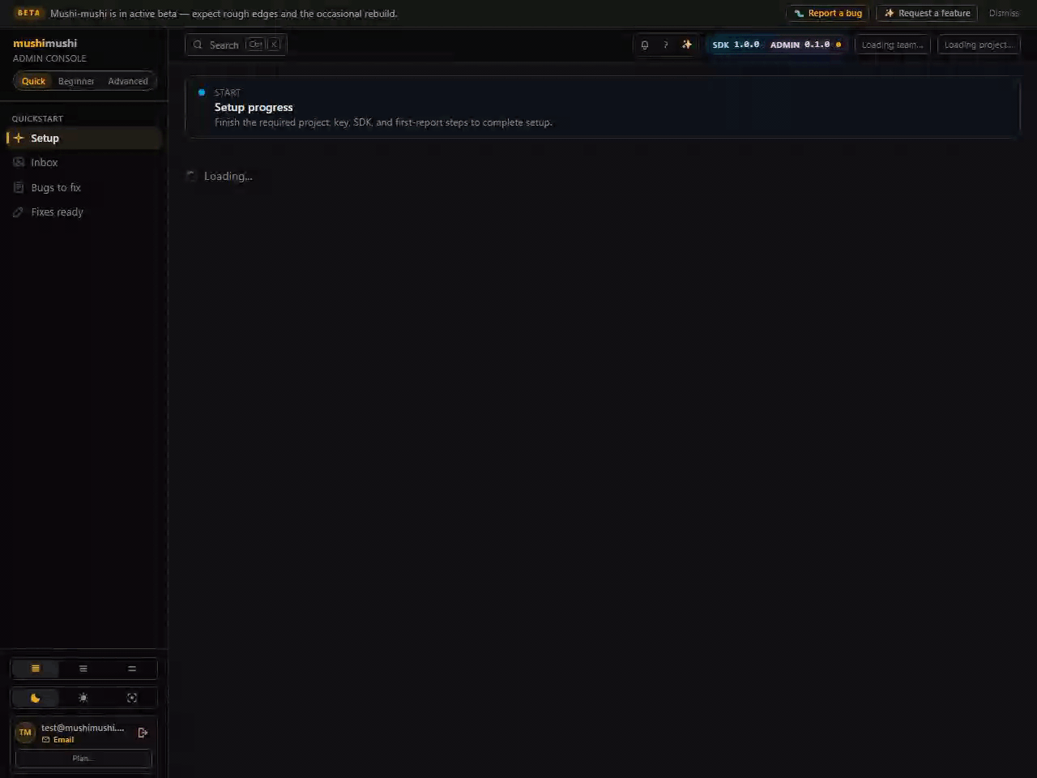Viewport: 1037px width, 778px height.
Task: Open the help question mark icon
Action: (x=666, y=45)
